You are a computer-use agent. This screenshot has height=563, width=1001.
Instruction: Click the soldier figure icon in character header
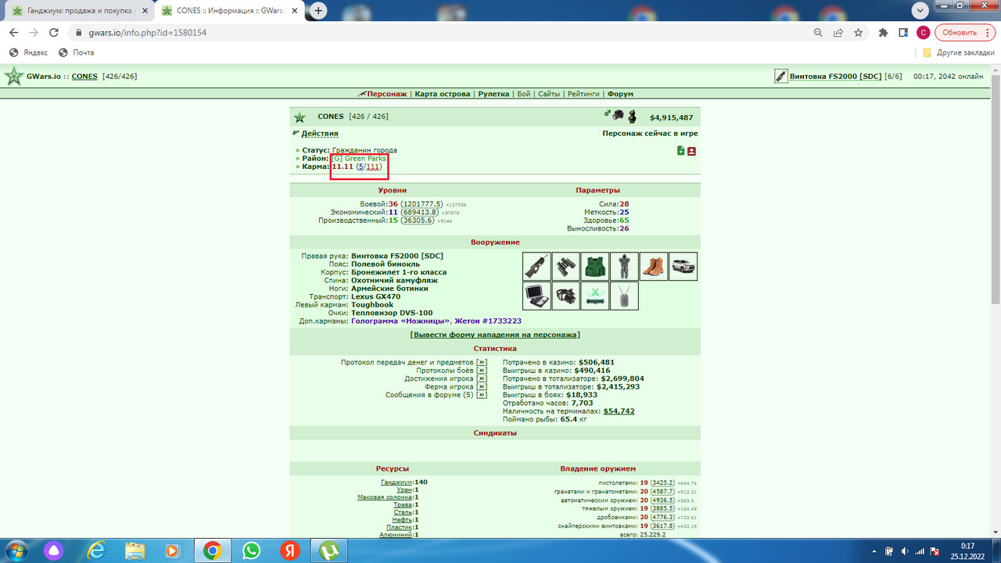click(x=632, y=117)
